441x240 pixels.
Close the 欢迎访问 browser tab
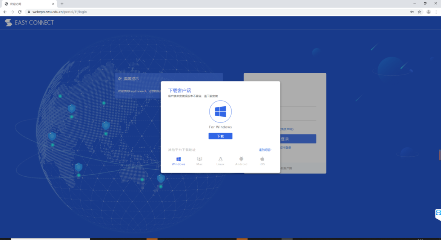53,4
